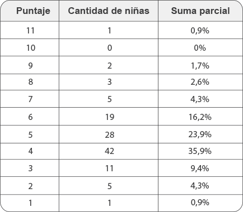This screenshot has height=212, width=243.
Task: Select the Puntaje 10 cell
Action: pyautogui.click(x=30, y=47)
